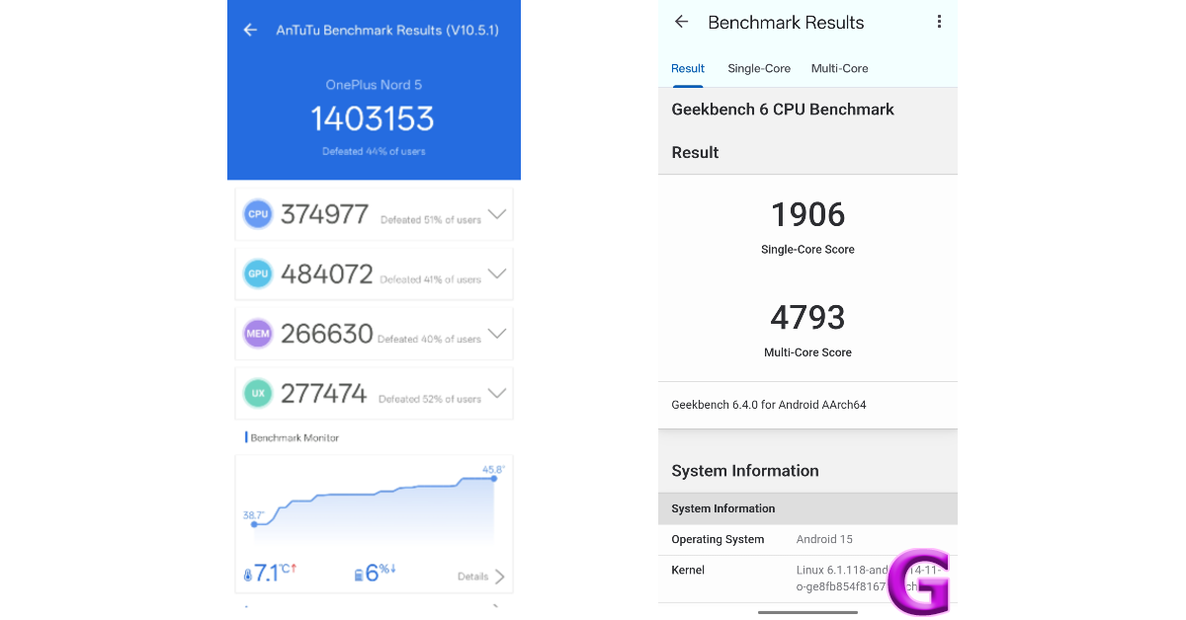
Task: Tap Defeated 41% of users on GPU row
Action: [431, 279]
